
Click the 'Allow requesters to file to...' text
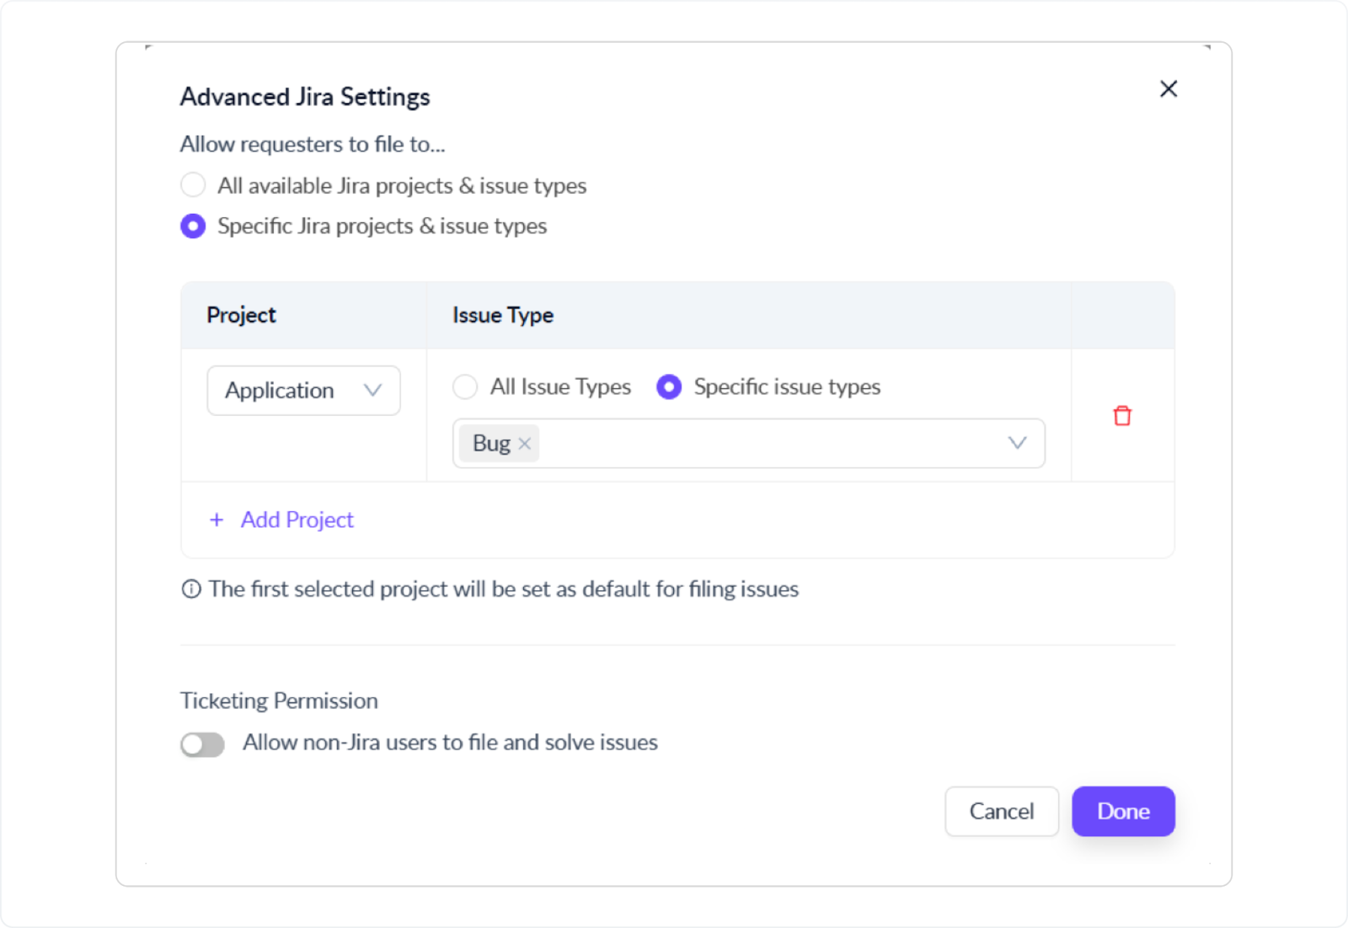(313, 144)
